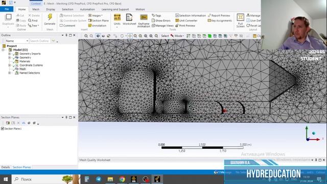Insert a Section Plane from ribbon
The width and height of the screenshot is (327, 184).
pyautogui.click(x=99, y=20)
